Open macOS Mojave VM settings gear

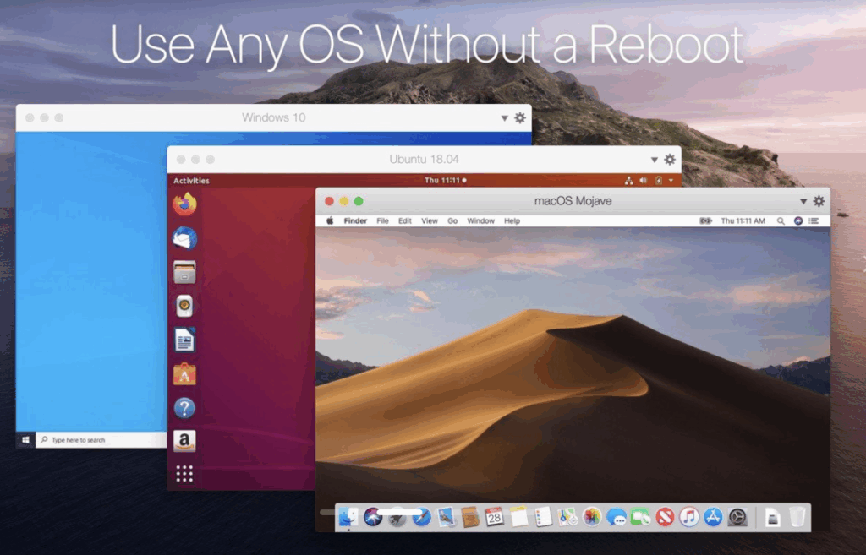(x=819, y=201)
